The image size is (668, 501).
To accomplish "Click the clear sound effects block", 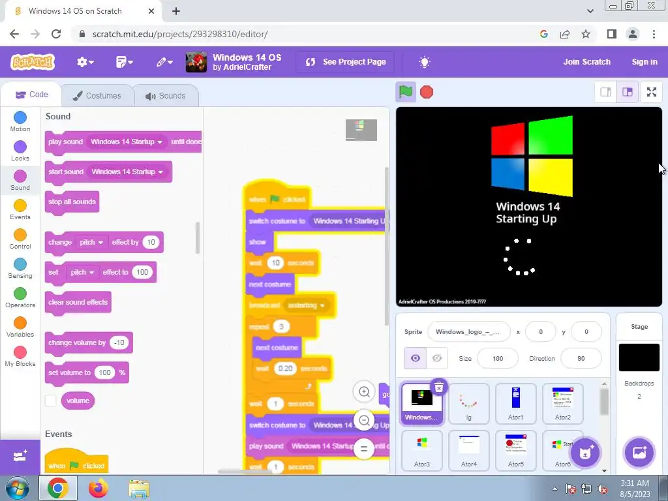I will 78,303.
